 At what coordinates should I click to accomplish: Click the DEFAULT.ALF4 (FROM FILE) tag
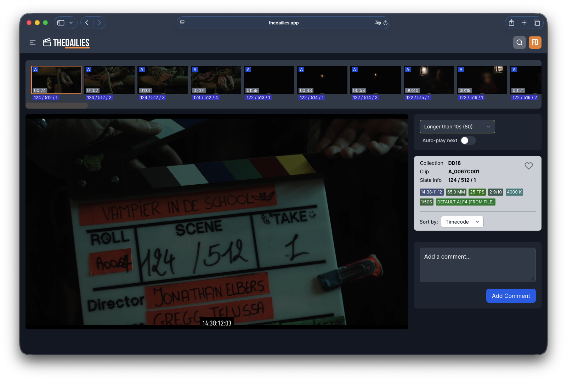point(465,202)
